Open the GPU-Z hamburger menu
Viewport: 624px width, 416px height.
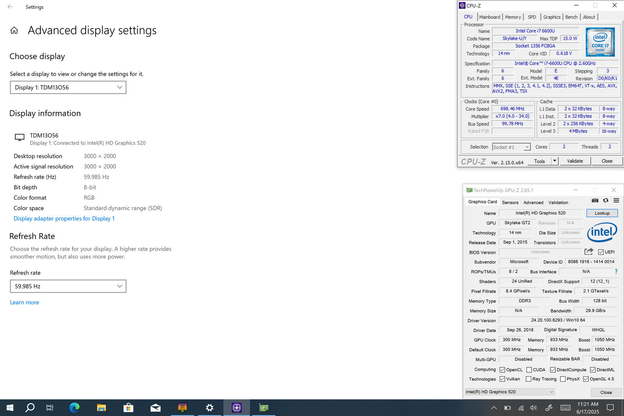click(x=616, y=200)
